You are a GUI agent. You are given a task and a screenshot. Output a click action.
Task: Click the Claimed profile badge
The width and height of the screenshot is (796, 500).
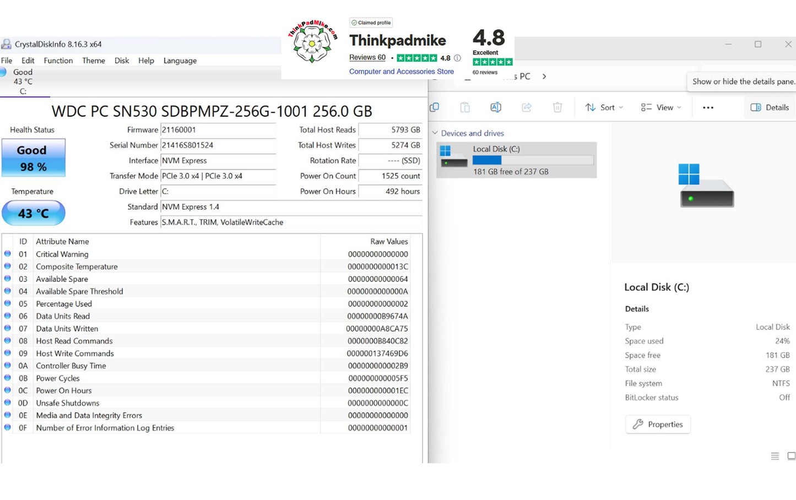coord(371,23)
